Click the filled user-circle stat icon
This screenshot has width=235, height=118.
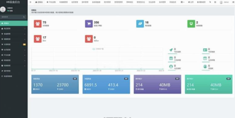tap(205, 66)
